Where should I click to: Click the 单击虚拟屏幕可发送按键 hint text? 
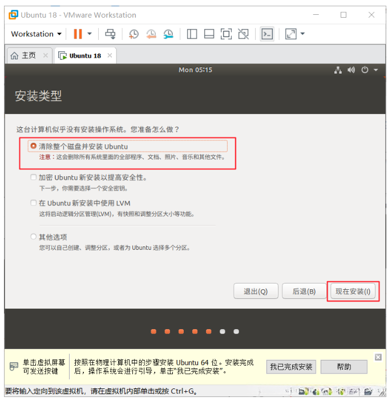[x=44, y=367]
